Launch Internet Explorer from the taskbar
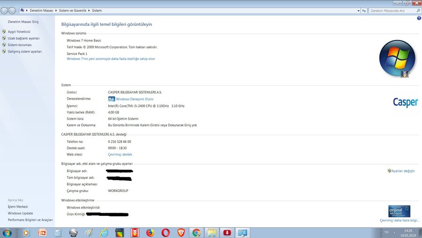 (x=104, y=233)
